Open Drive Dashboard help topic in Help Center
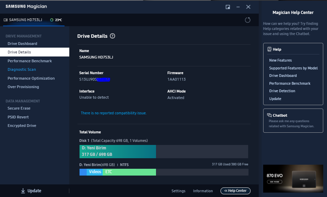The height and width of the screenshot is (197, 327). click(283, 76)
